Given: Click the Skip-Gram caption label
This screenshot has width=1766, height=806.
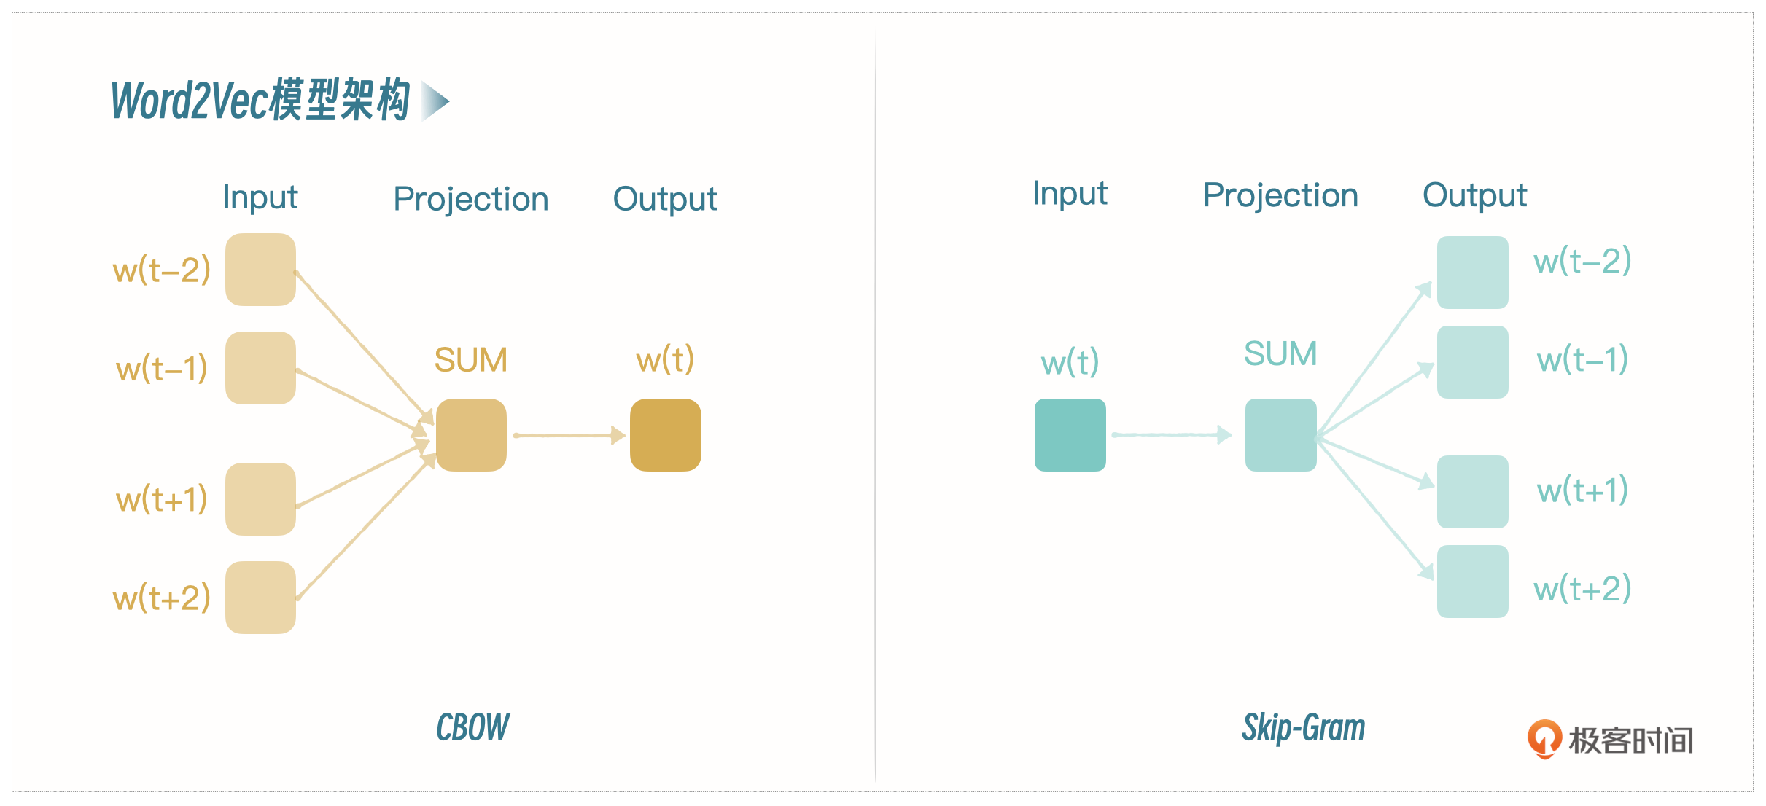Looking at the screenshot, I should (x=1303, y=727).
